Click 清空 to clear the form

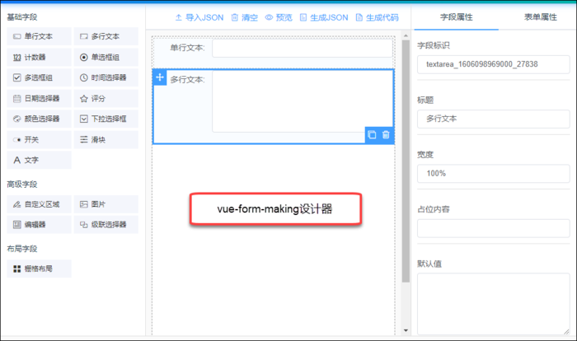244,17
